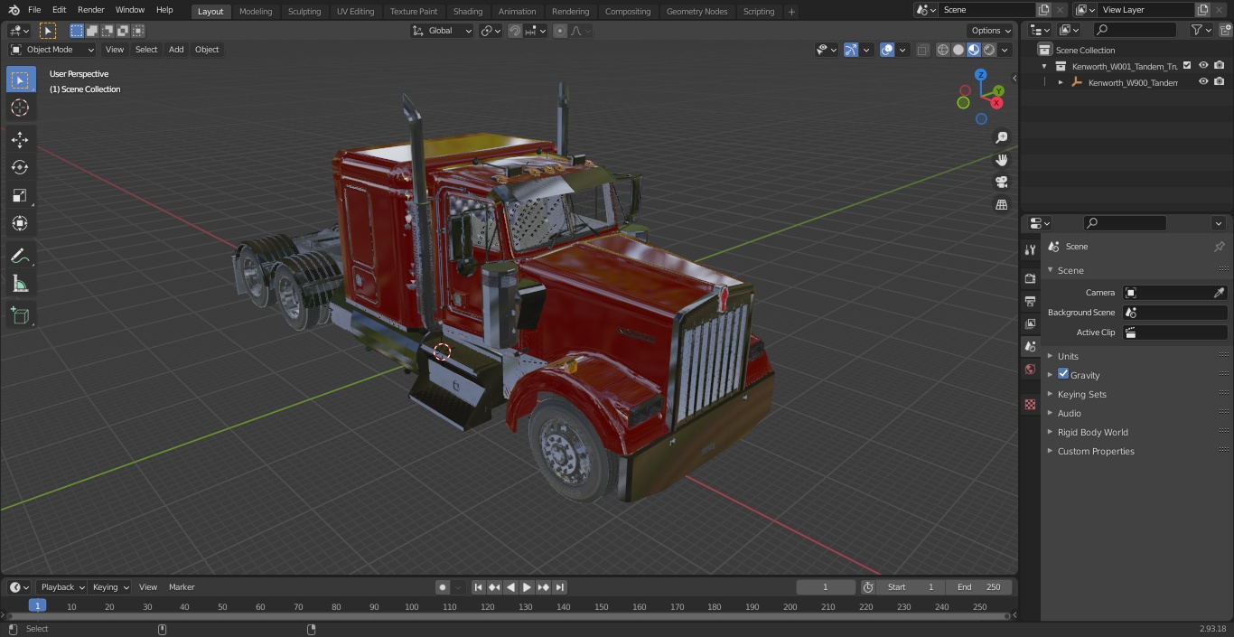This screenshot has width=1234, height=637.
Task: Play the animation in reverse
Action: [510, 587]
